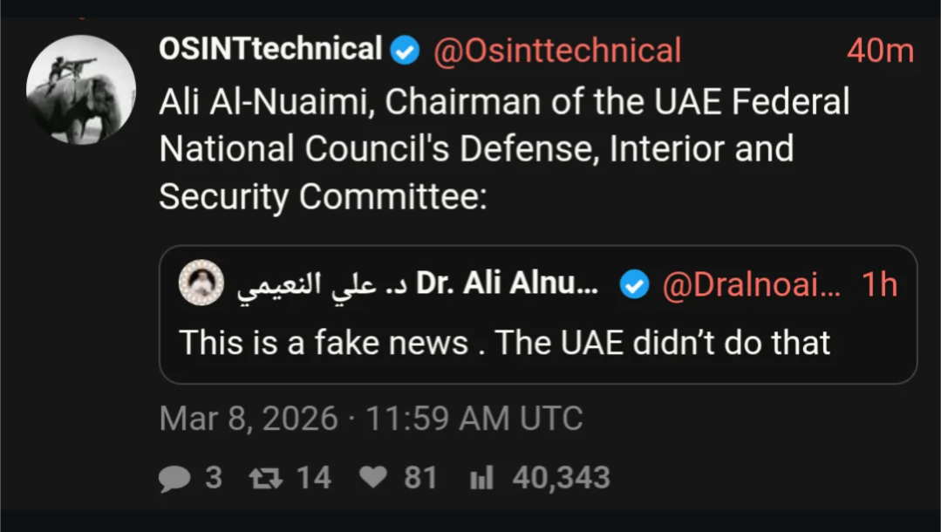This screenshot has height=532, width=941.
Task: Click the 40m timestamp of the tweet
Action: pyautogui.click(x=879, y=51)
